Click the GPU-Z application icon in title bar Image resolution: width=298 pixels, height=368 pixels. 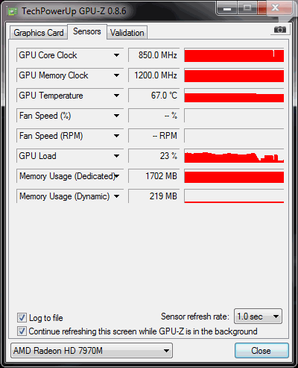coord(13,11)
